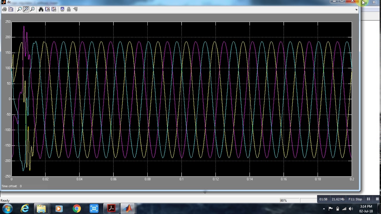The width and height of the screenshot is (381, 214).
Task: Select the Zoom tool
Action: pyautogui.click(x=19, y=9)
